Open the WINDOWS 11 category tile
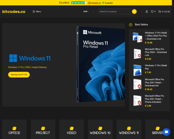Screen dimensions: 174x139 (x=129, y=129)
